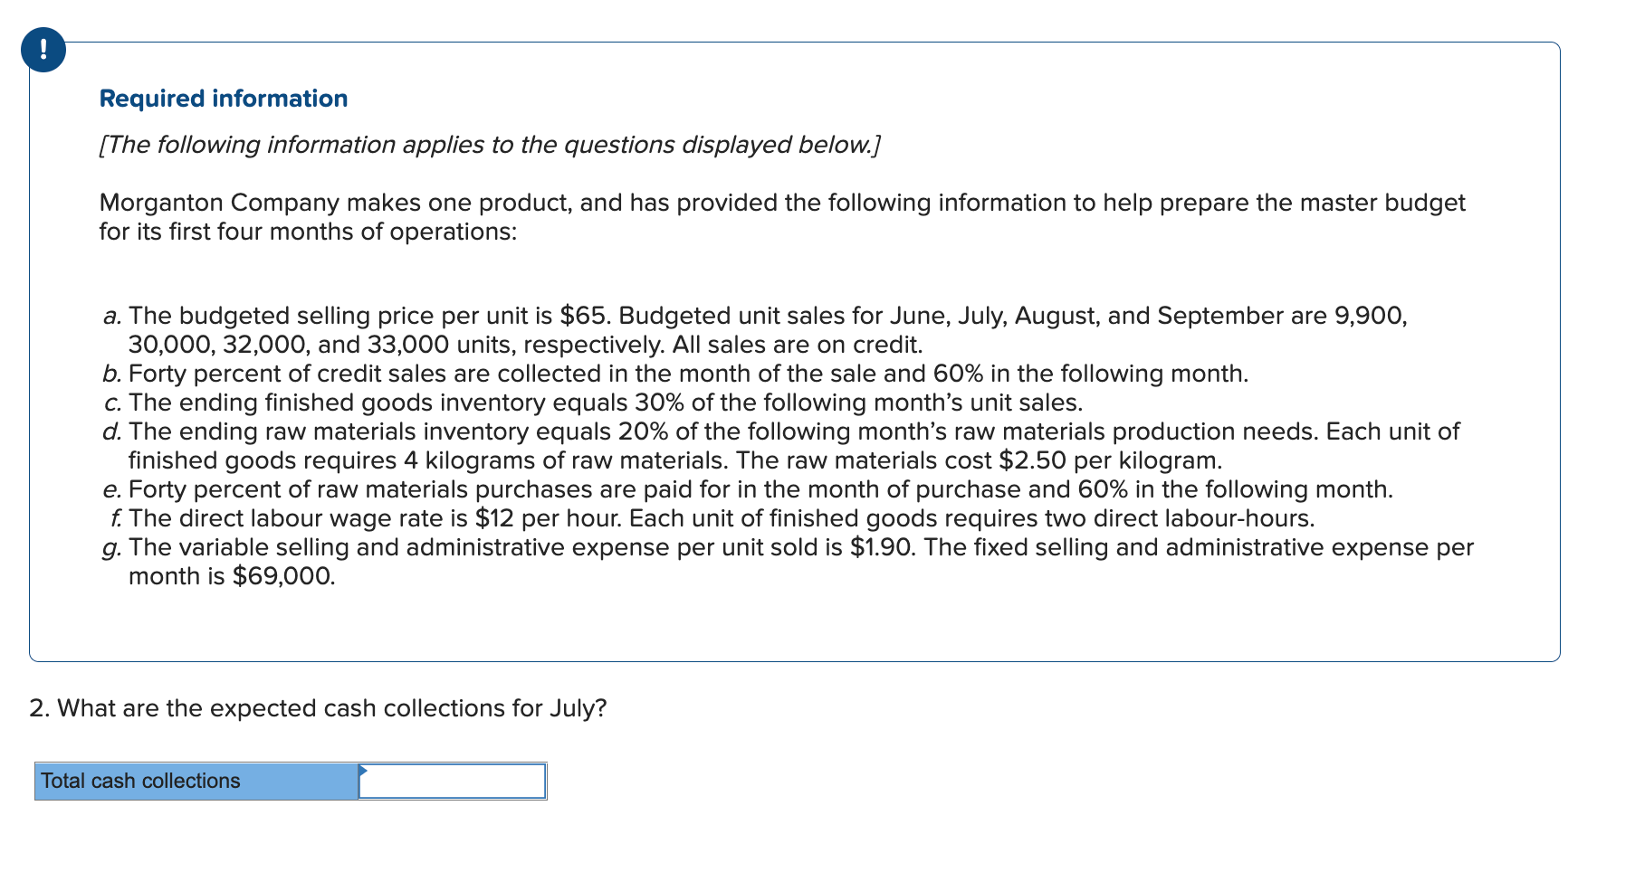Click the $69,000 fixed expense amount
Image resolution: width=1635 pixels, height=872 pixels.
coord(282,576)
